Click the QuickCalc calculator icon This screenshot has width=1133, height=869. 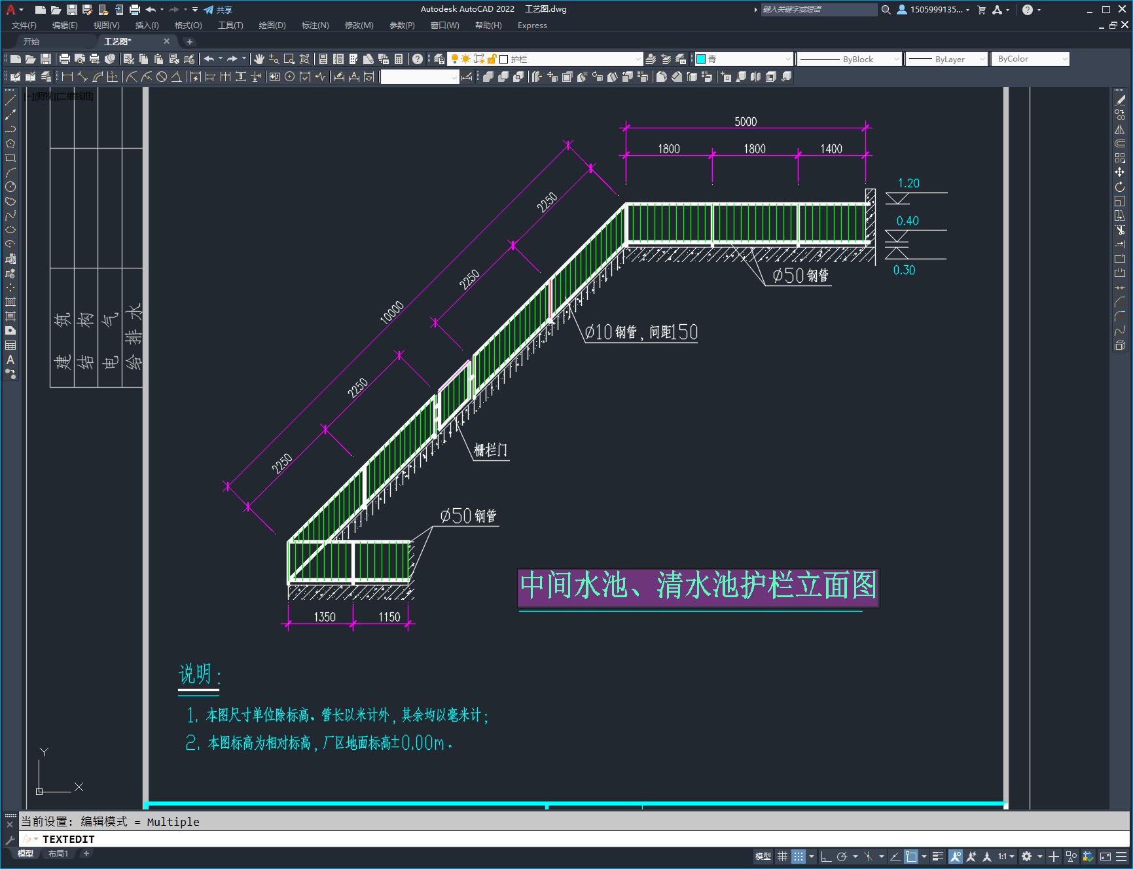coord(399,59)
